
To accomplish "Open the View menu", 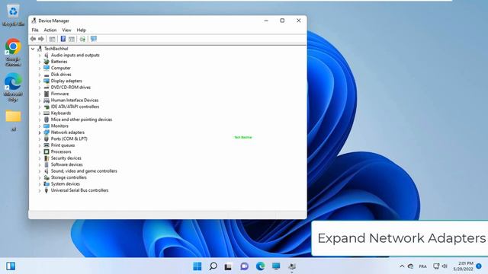I will coord(66,30).
